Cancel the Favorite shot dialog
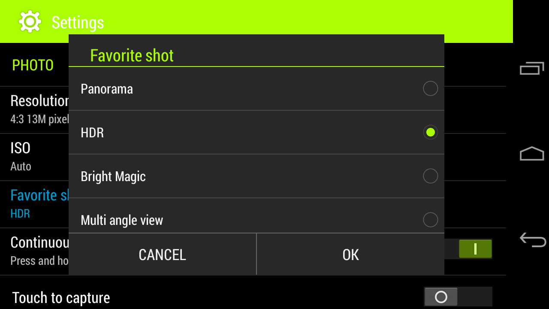Viewport: 549px width, 309px height. point(163,254)
